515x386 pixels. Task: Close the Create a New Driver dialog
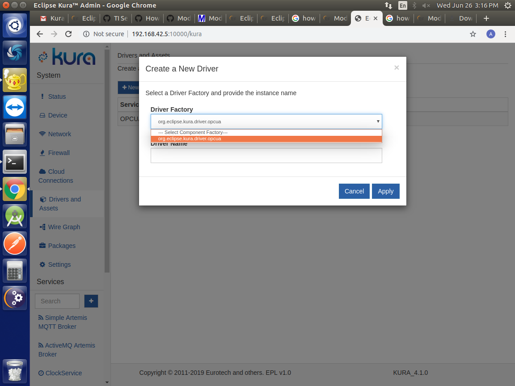397,67
